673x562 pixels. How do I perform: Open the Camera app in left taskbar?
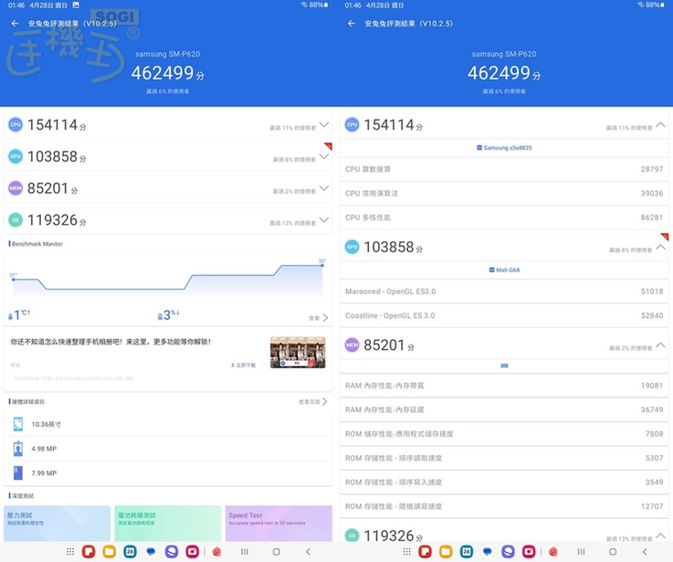[192, 552]
